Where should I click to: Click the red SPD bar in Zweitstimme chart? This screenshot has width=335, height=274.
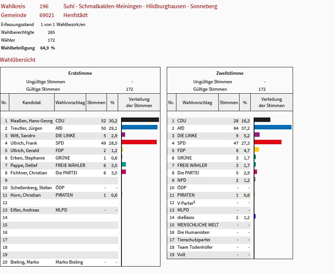268,142
